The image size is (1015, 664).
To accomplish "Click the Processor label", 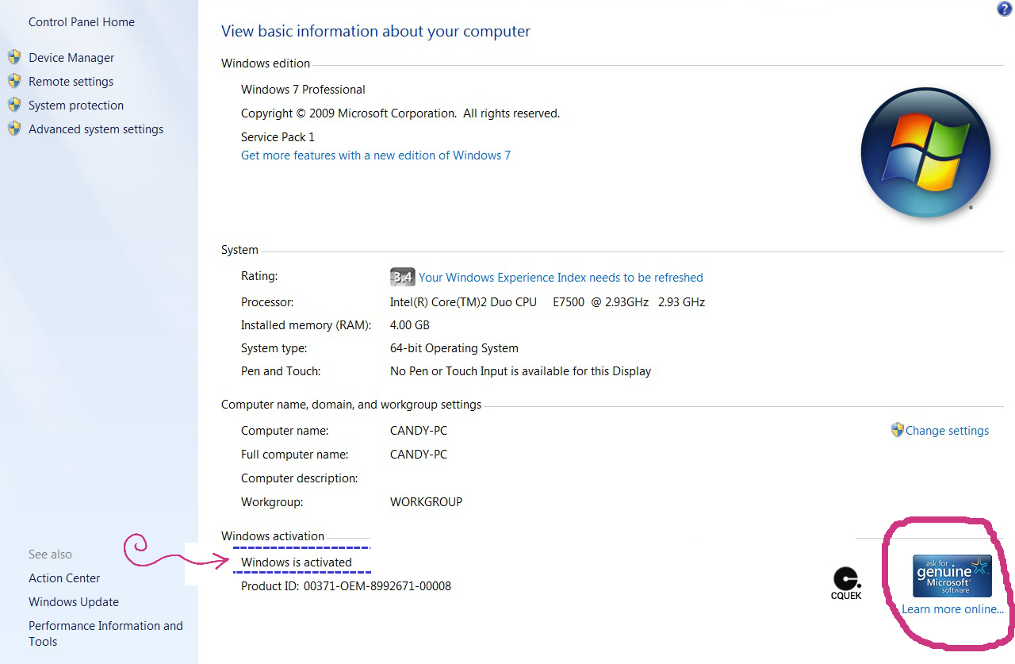I will click(267, 302).
